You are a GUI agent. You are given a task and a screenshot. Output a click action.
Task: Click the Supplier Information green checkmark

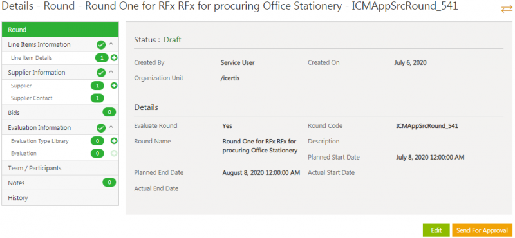pyautogui.click(x=101, y=72)
